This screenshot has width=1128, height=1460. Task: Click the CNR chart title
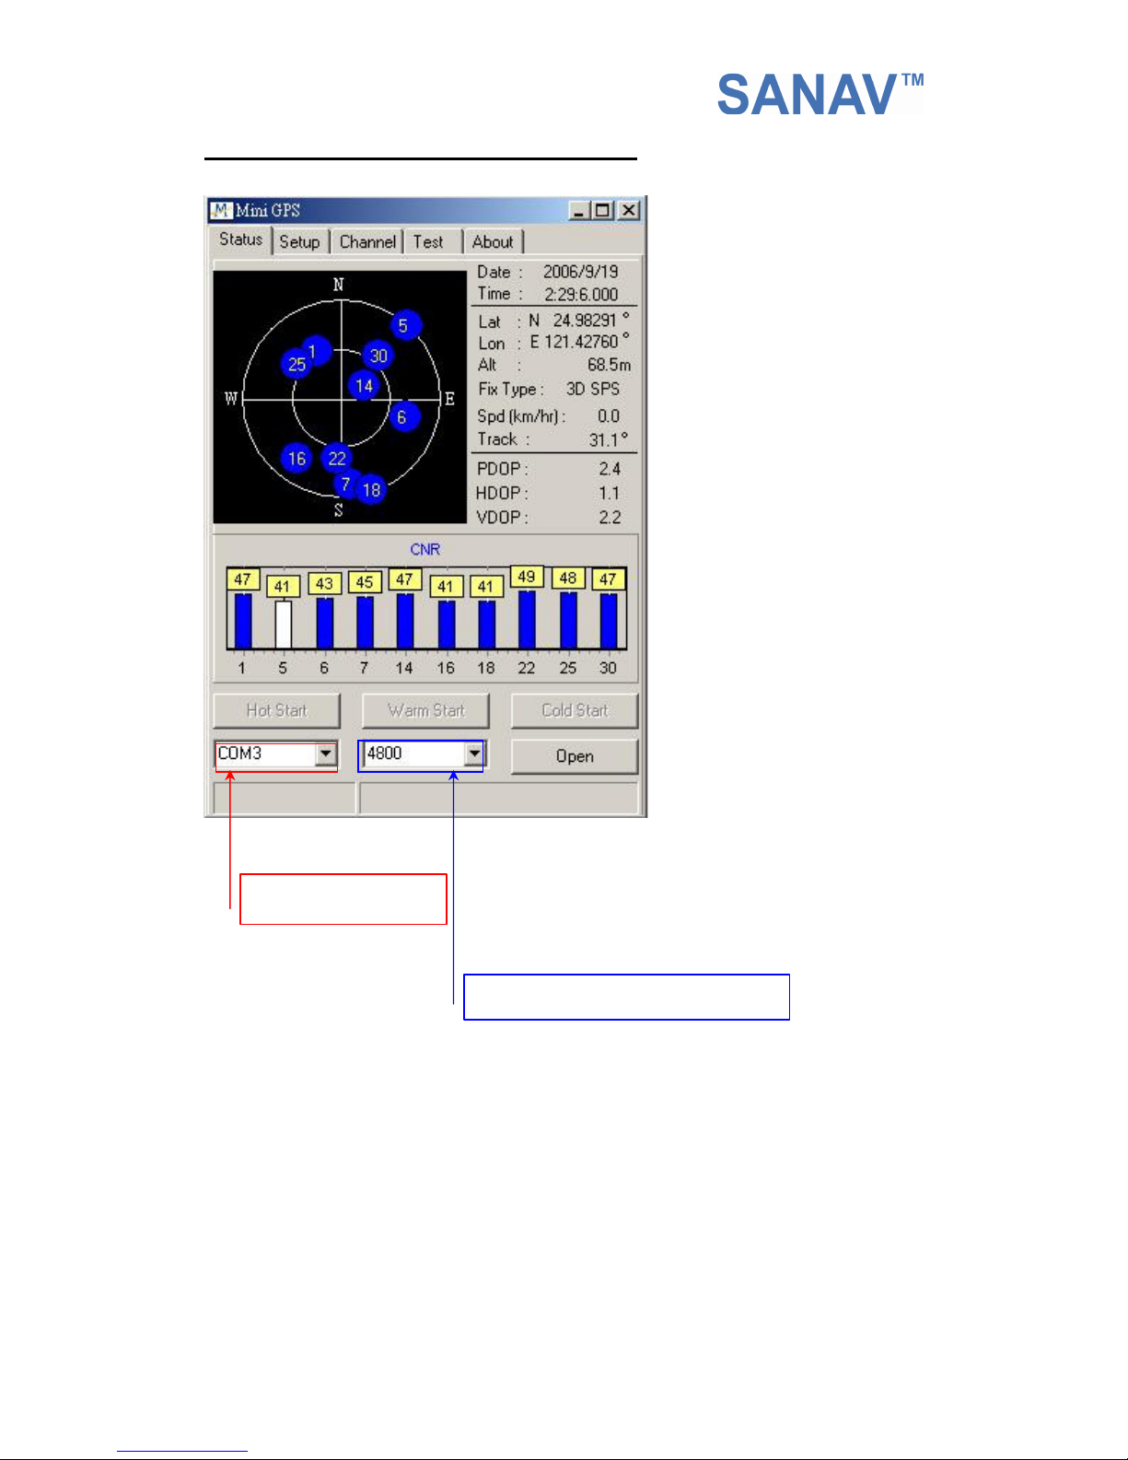pos(425,549)
